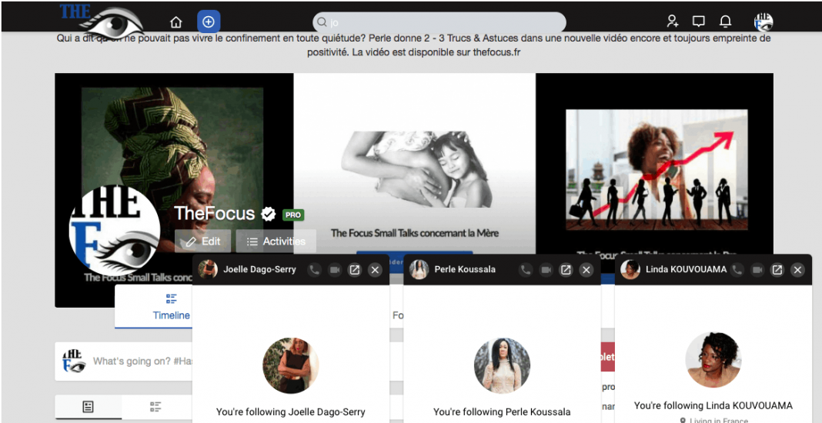The height and width of the screenshot is (423, 822).
Task: Select the list view filter tab
Action: point(155,407)
